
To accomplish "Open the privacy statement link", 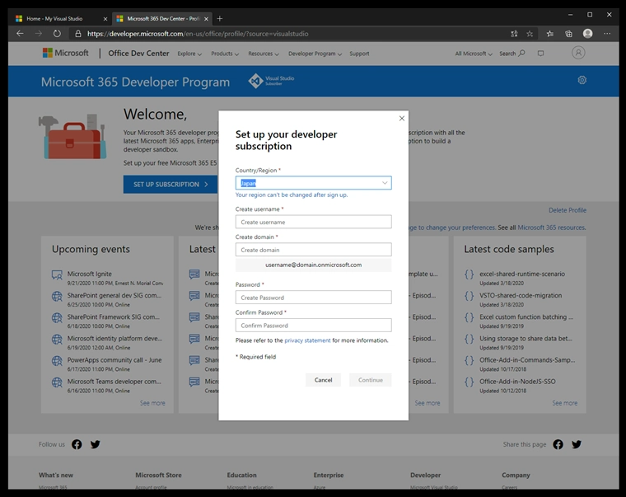I will click(x=307, y=340).
